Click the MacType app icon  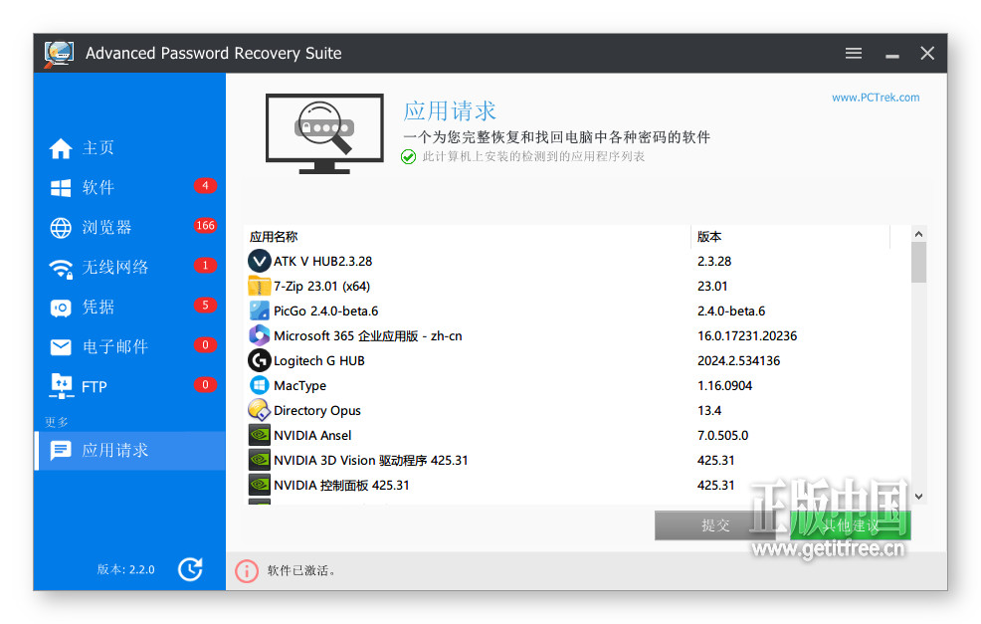(x=259, y=385)
